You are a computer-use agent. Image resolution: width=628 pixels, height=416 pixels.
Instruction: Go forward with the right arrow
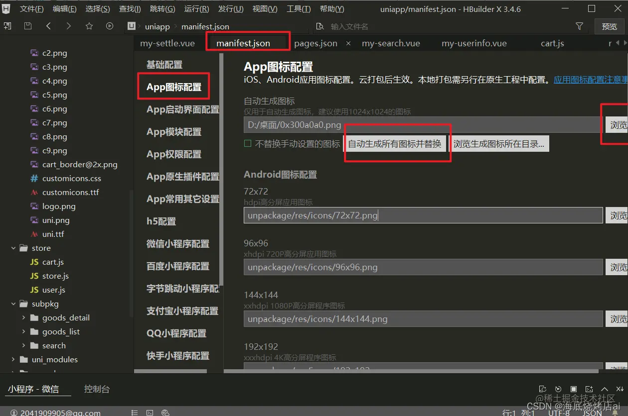[68, 26]
